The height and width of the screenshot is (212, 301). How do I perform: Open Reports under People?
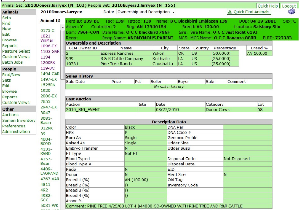point(10,97)
